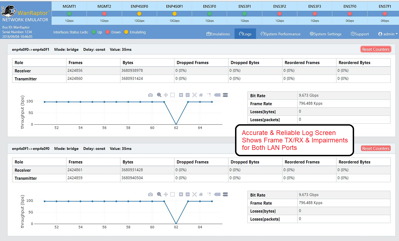Click the ENP4S0F0 yellow status LED
Viewport: 399px width, 241px height.
[x=139, y=14]
